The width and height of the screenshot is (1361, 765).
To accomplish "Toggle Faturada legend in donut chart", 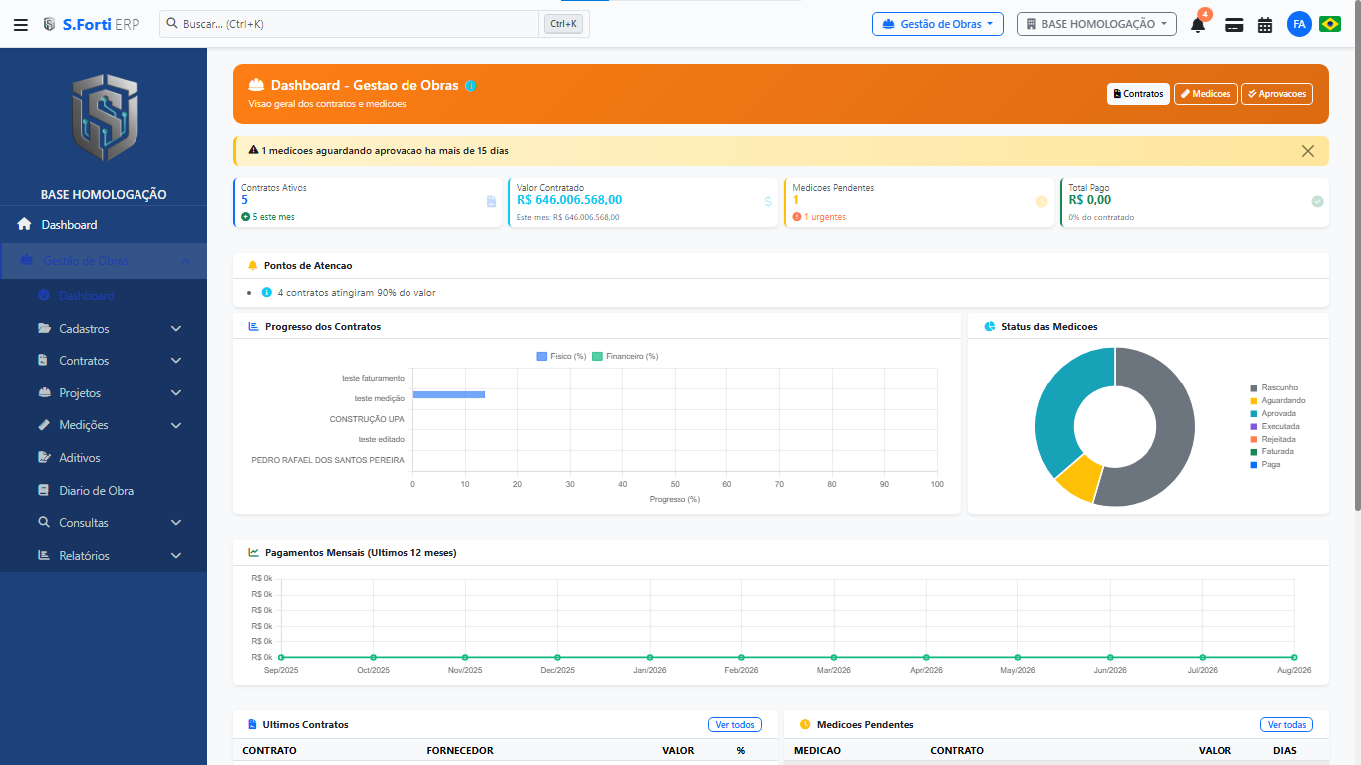I will pyautogui.click(x=1272, y=451).
